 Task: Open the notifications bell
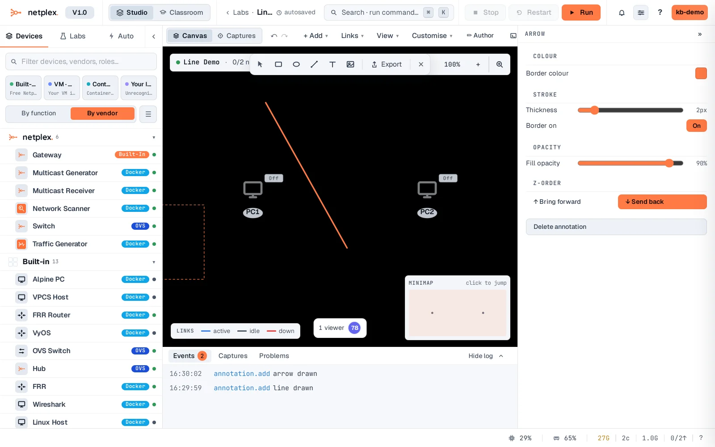(x=622, y=13)
